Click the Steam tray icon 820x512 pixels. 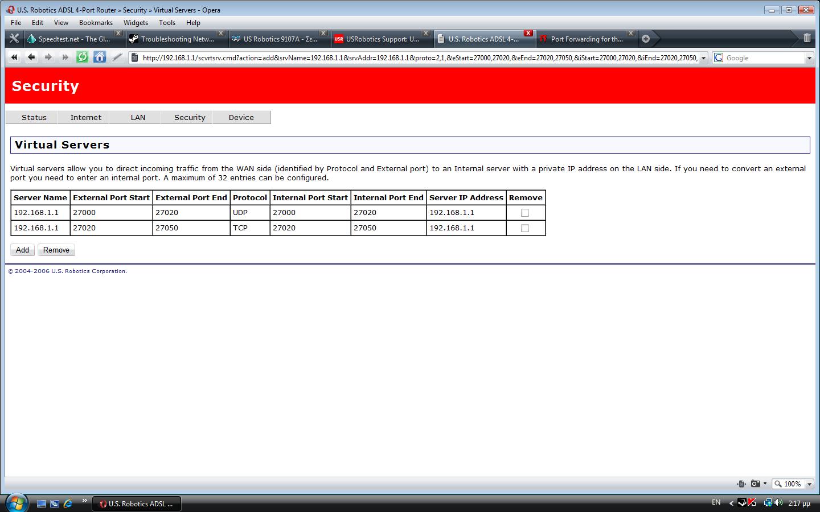pos(742,502)
